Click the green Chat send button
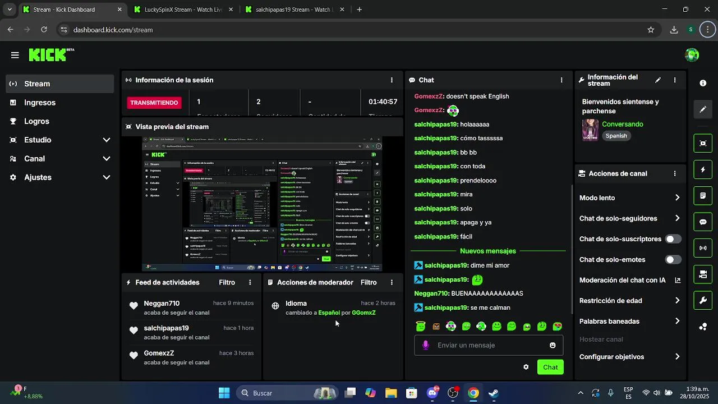 point(550,368)
